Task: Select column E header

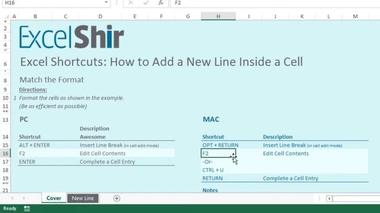Action: [135, 17]
